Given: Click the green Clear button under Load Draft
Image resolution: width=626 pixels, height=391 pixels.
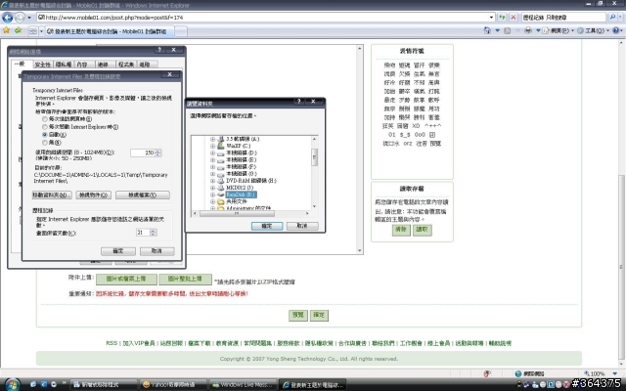Looking at the screenshot, I should pyautogui.click(x=401, y=230).
